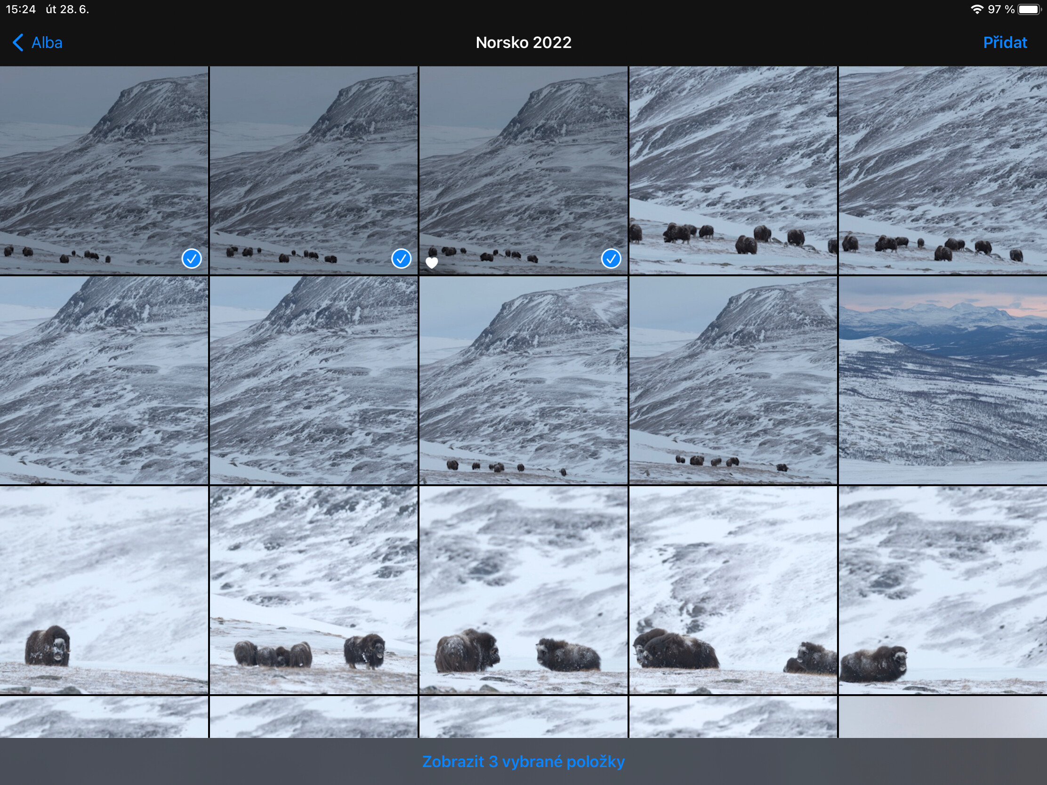Select the plain gray thumbnail in bottom row
Screen dimensions: 1047x785
943,717
